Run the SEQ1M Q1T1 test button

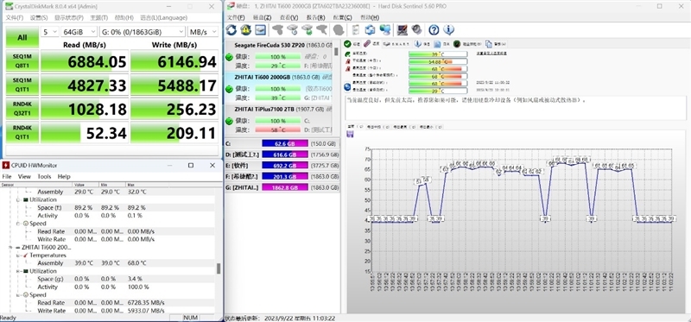click(x=22, y=85)
